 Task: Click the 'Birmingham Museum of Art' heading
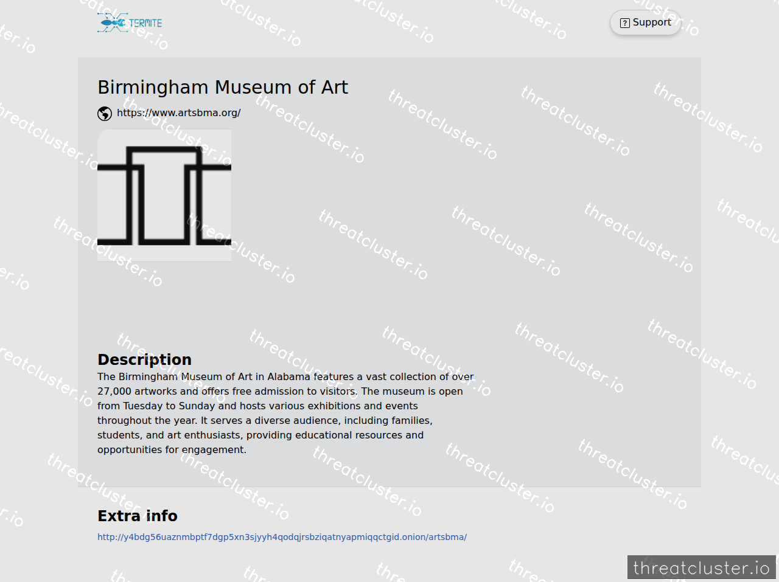tap(223, 88)
